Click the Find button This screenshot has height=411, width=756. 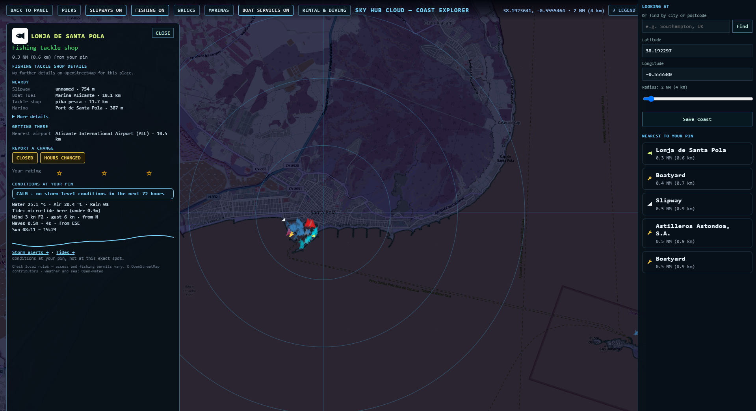pyautogui.click(x=742, y=26)
